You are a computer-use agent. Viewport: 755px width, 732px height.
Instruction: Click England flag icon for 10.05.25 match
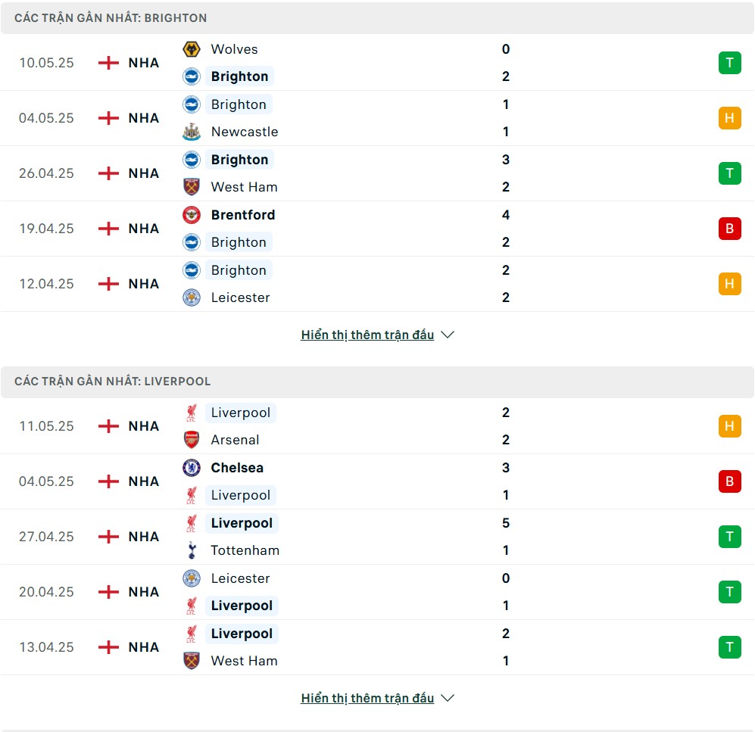(108, 63)
